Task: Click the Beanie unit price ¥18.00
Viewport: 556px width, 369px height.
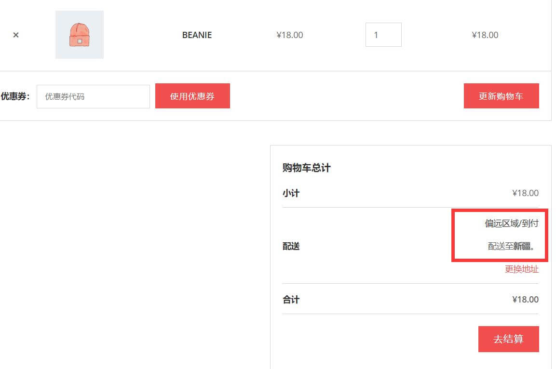Action: click(x=289, y=35)
